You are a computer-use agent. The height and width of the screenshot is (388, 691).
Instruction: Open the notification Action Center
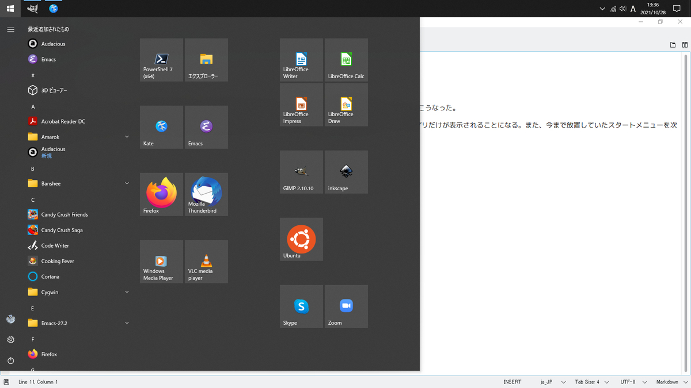coord(677,9)
